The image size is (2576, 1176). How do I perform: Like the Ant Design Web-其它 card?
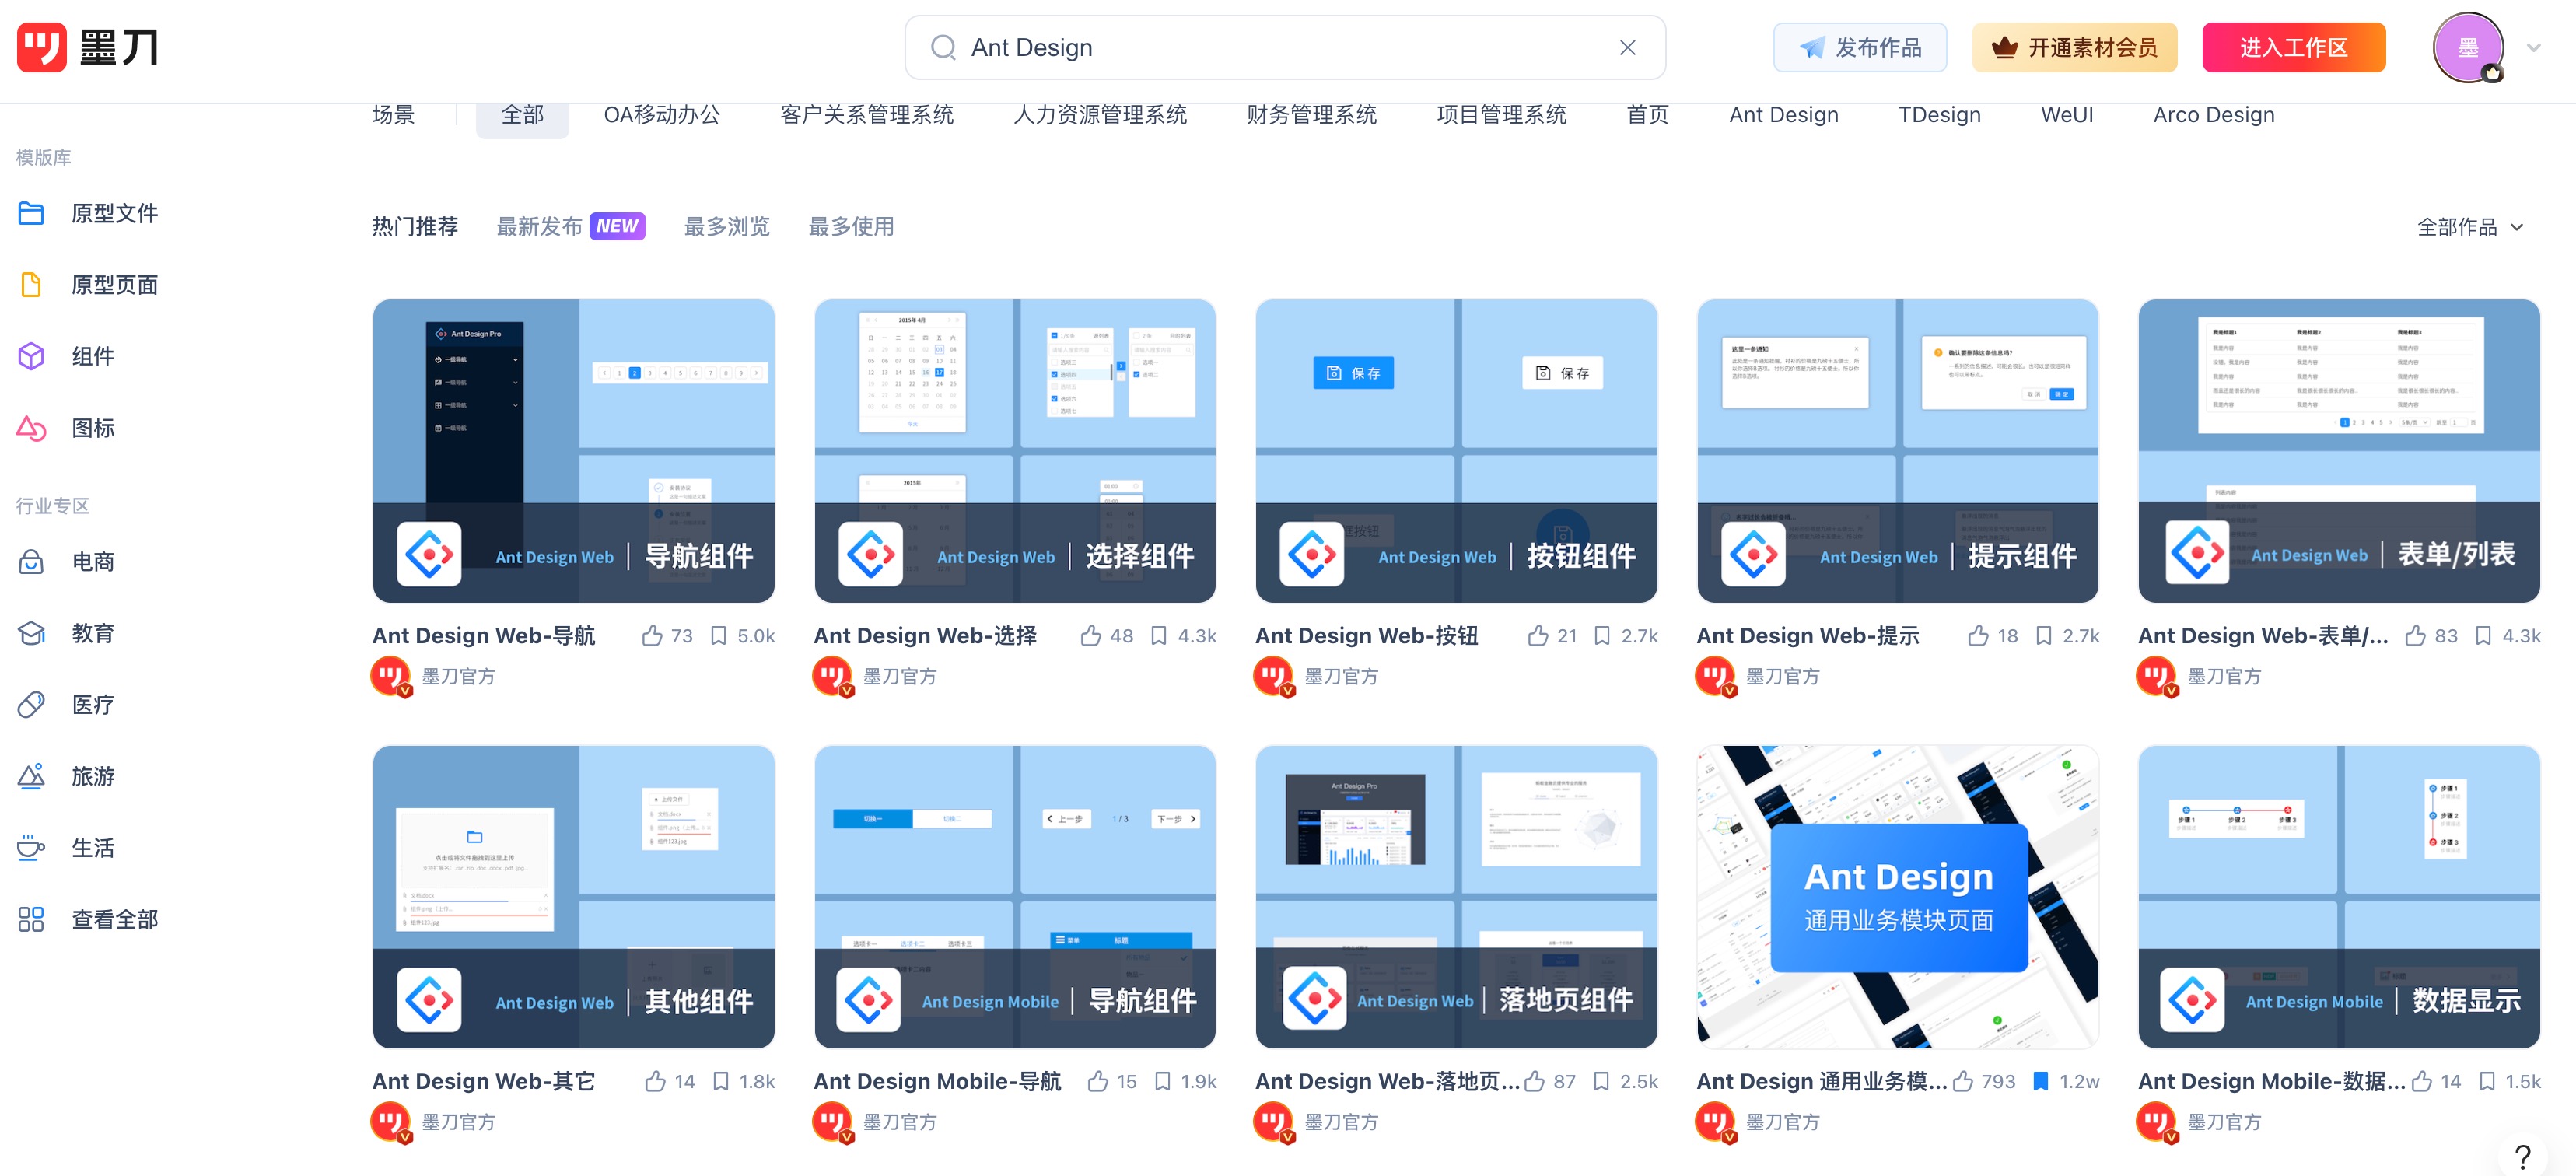(x=655, y=1082)
